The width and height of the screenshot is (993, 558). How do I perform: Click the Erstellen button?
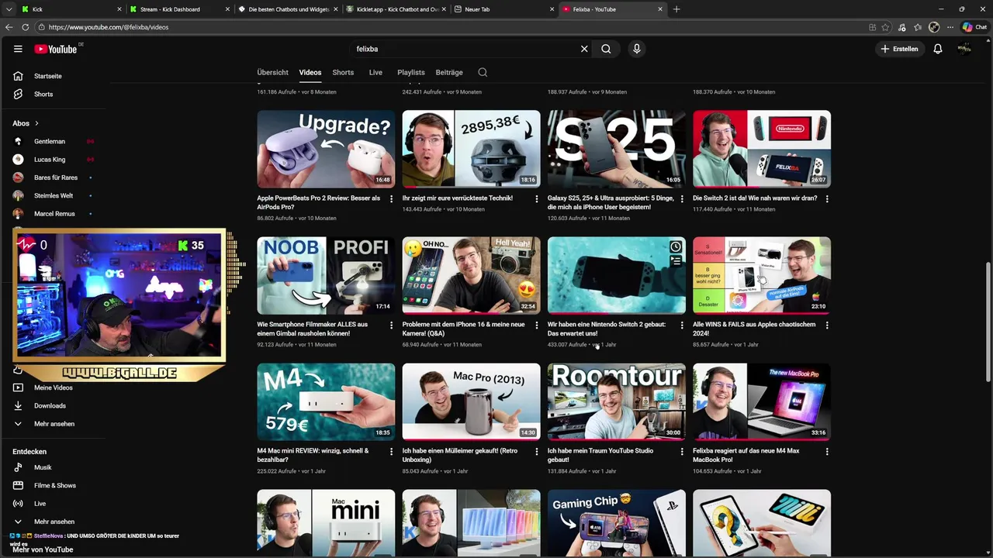coord(899,49)
